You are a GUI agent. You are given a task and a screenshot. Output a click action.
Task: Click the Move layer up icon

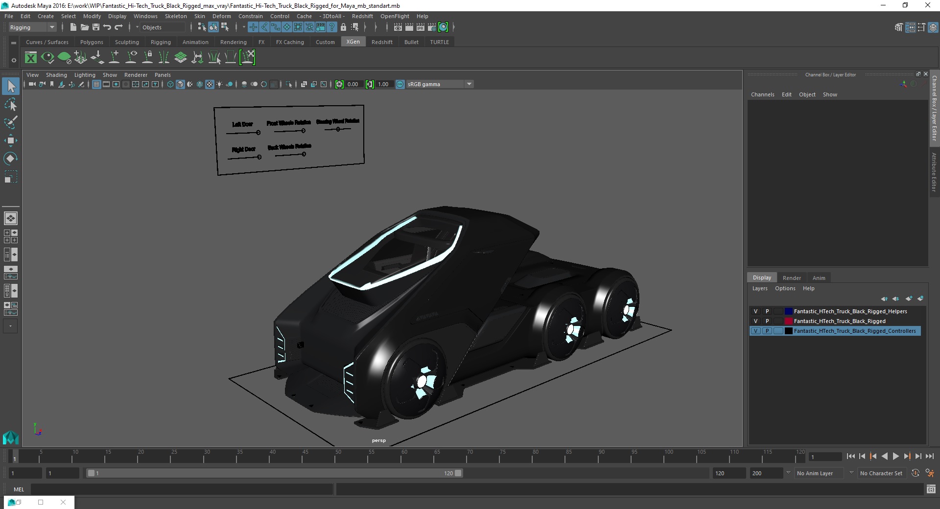[884, 299]
